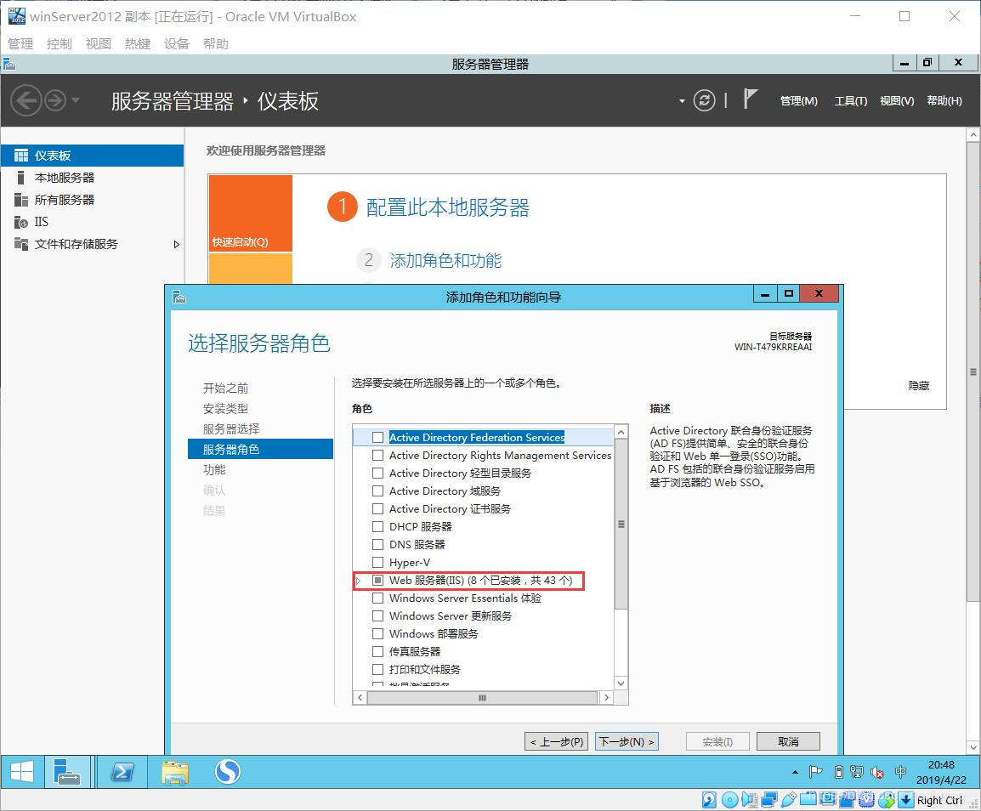Viewport: 981px width, 811px height.
Task: Go to 服务器选择 wizard step
Action: [x=231, y=429]
